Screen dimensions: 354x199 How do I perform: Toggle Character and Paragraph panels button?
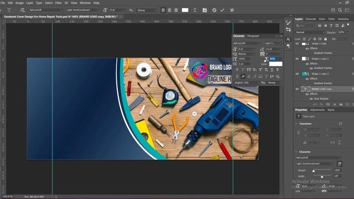point(205,10)
